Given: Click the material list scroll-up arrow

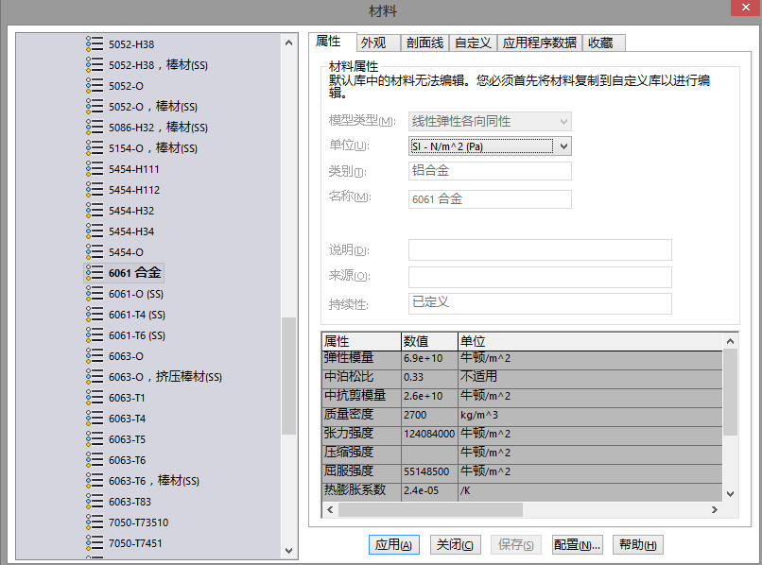Looking at the screenshot, I should pyautogui.click(x=288, y=43).
